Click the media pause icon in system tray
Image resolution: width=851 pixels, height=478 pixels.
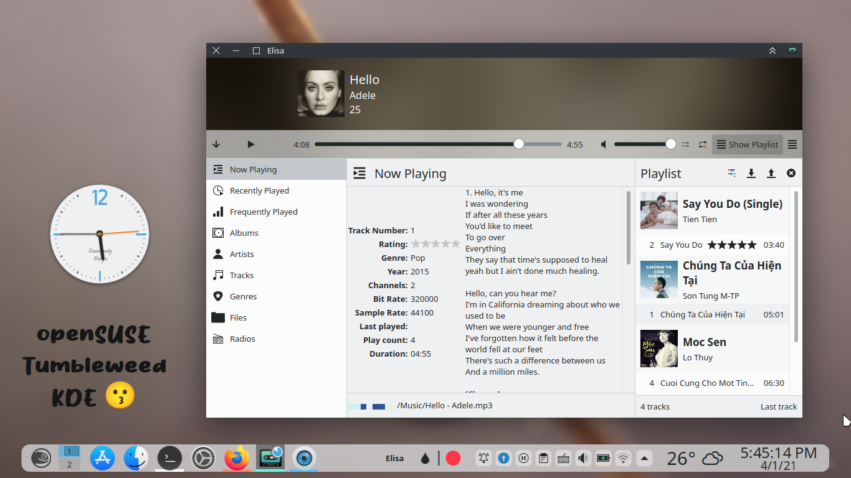[524, 458]
